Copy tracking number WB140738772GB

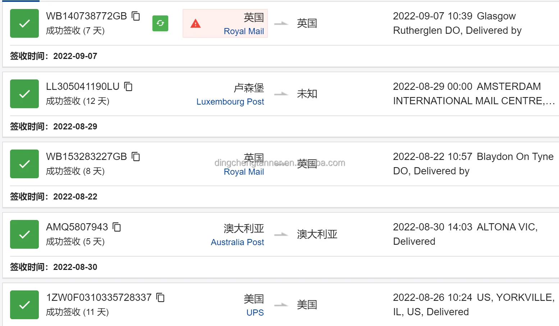(x=136, y=16)
